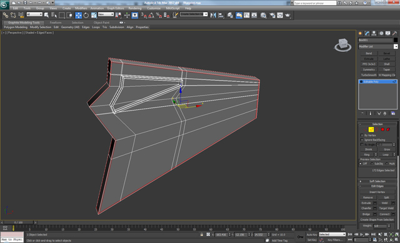This screenshot has width=400, height=243.
Task: Select the Select and Link tool
Action: (6, 15)
